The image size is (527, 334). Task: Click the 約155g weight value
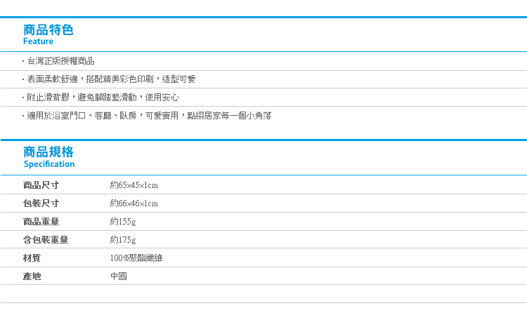[123, 222]
